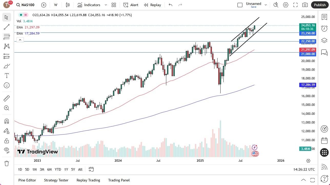Image resolution: width=330 pixels, height=185 pixels.
Task: Select the trend line drawing tool
Action: coord(7,27)
